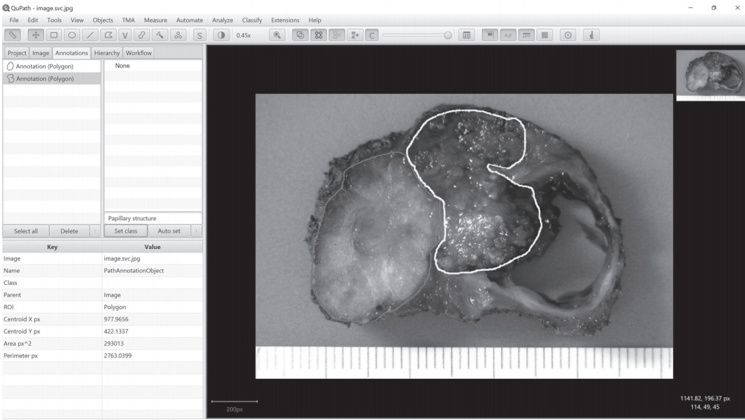Viewport: 745px width, 420px height.
Task: Toggle the scalebar display
Action: tap(525, 35)
